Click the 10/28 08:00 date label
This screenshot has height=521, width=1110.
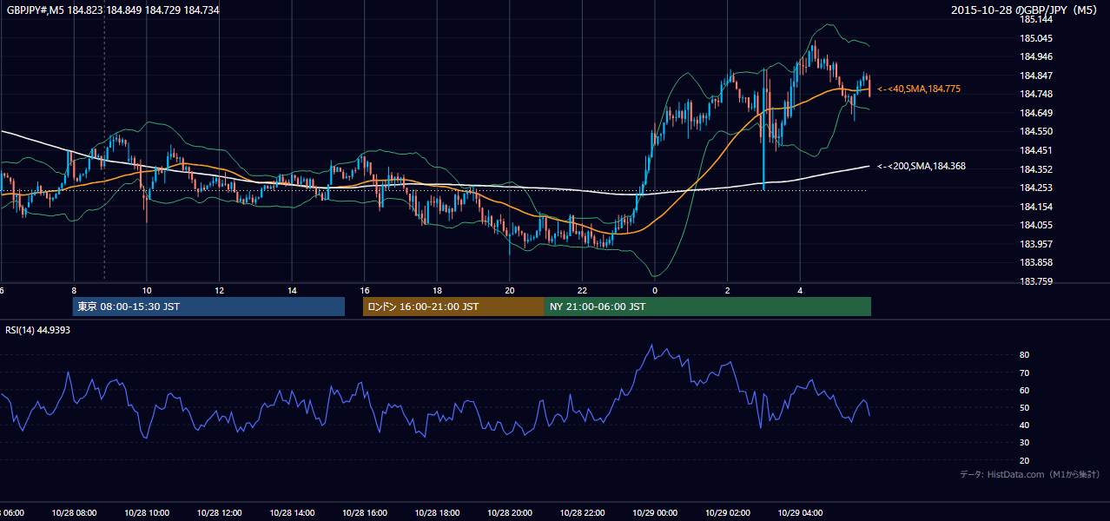pos(74,512)
